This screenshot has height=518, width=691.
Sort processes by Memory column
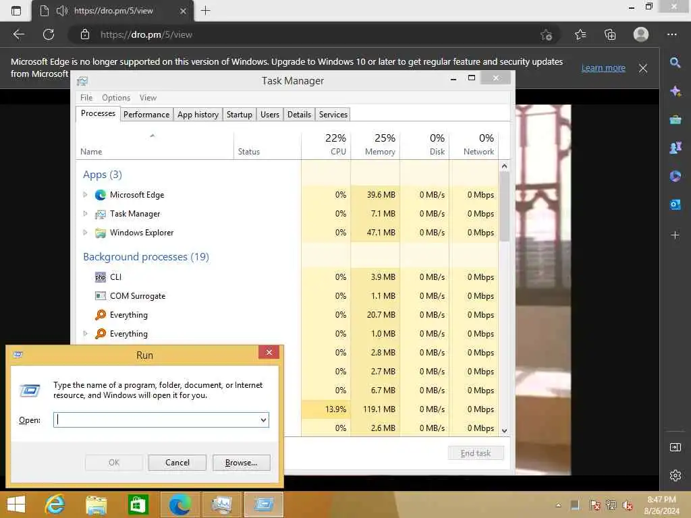[x=375, y=144]
